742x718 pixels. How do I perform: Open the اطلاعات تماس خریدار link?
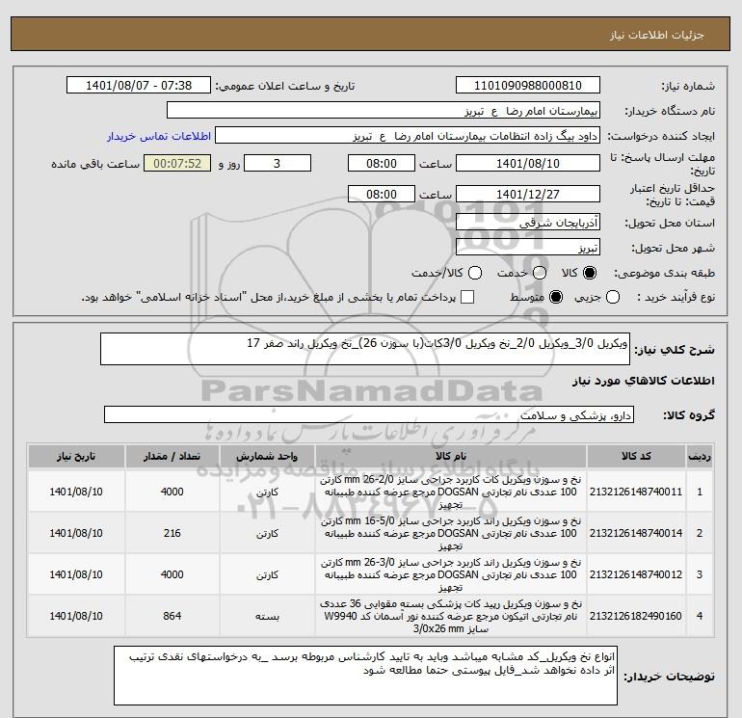pyautogui.click(x=159, y=136)
